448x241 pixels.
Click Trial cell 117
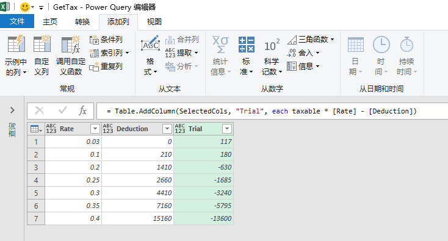tap(203, 142)
